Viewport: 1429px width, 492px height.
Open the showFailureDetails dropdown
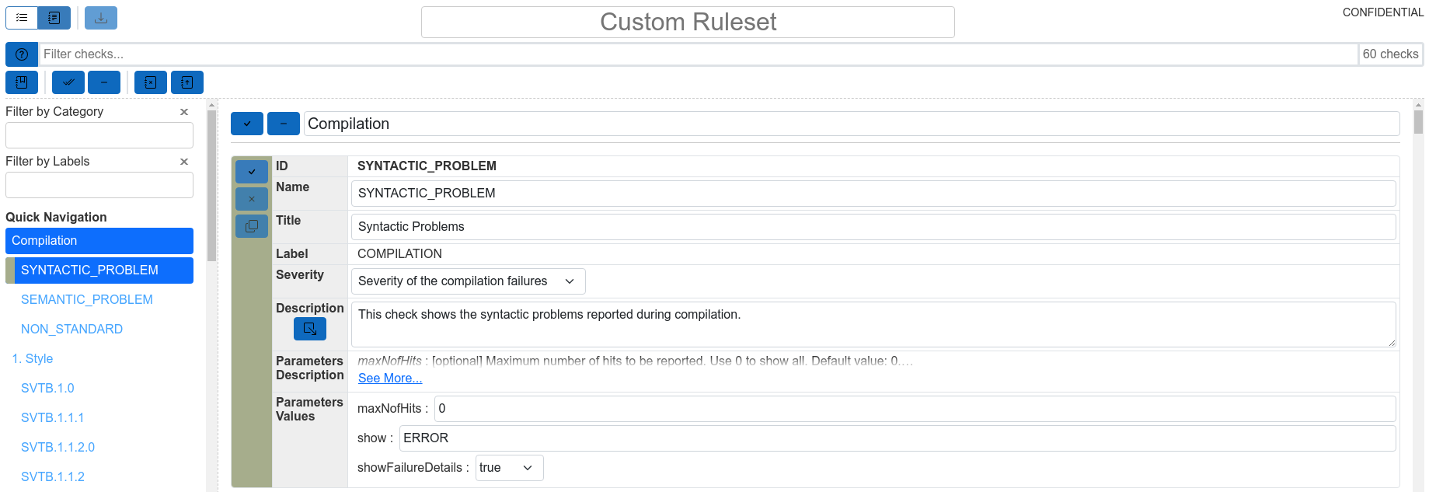coord(509,467)
